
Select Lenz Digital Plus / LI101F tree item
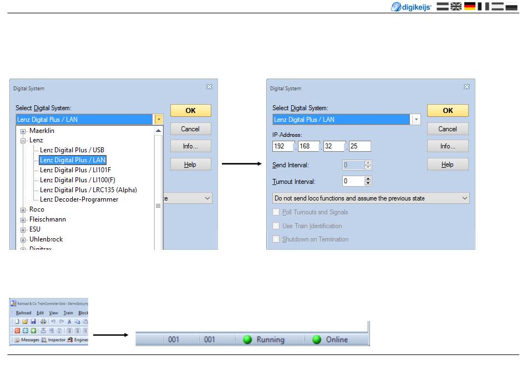(x=75, y=170)
